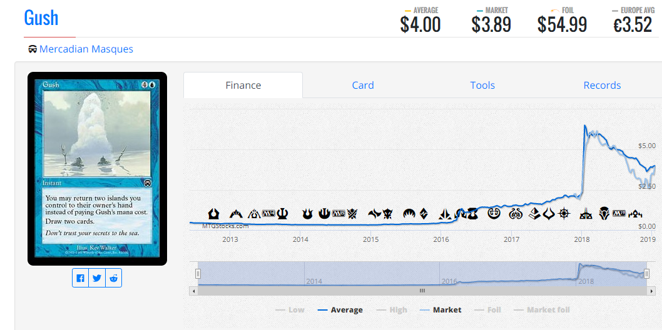Toggle the Market series in legend
Viewport: 662px width, 330px height.
tap(440, 310)
